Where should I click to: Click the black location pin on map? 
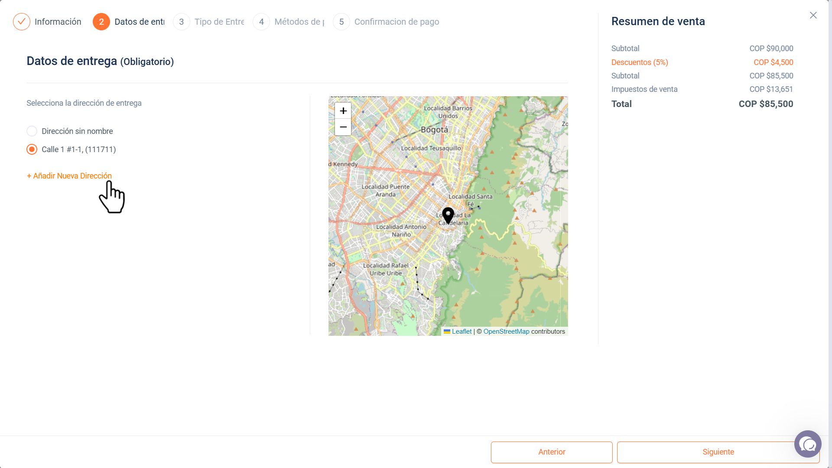point(448,215)
